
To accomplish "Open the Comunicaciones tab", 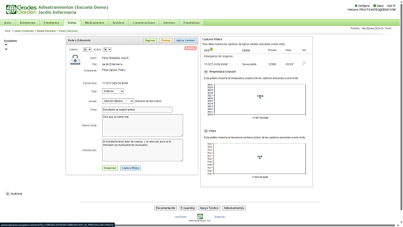I will [144, 23].
